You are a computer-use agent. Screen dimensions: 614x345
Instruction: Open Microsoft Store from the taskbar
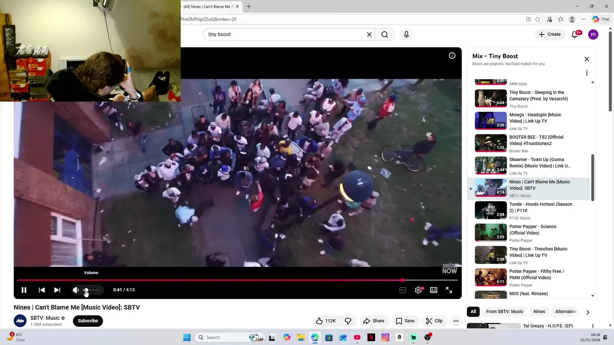pos(329,337)
